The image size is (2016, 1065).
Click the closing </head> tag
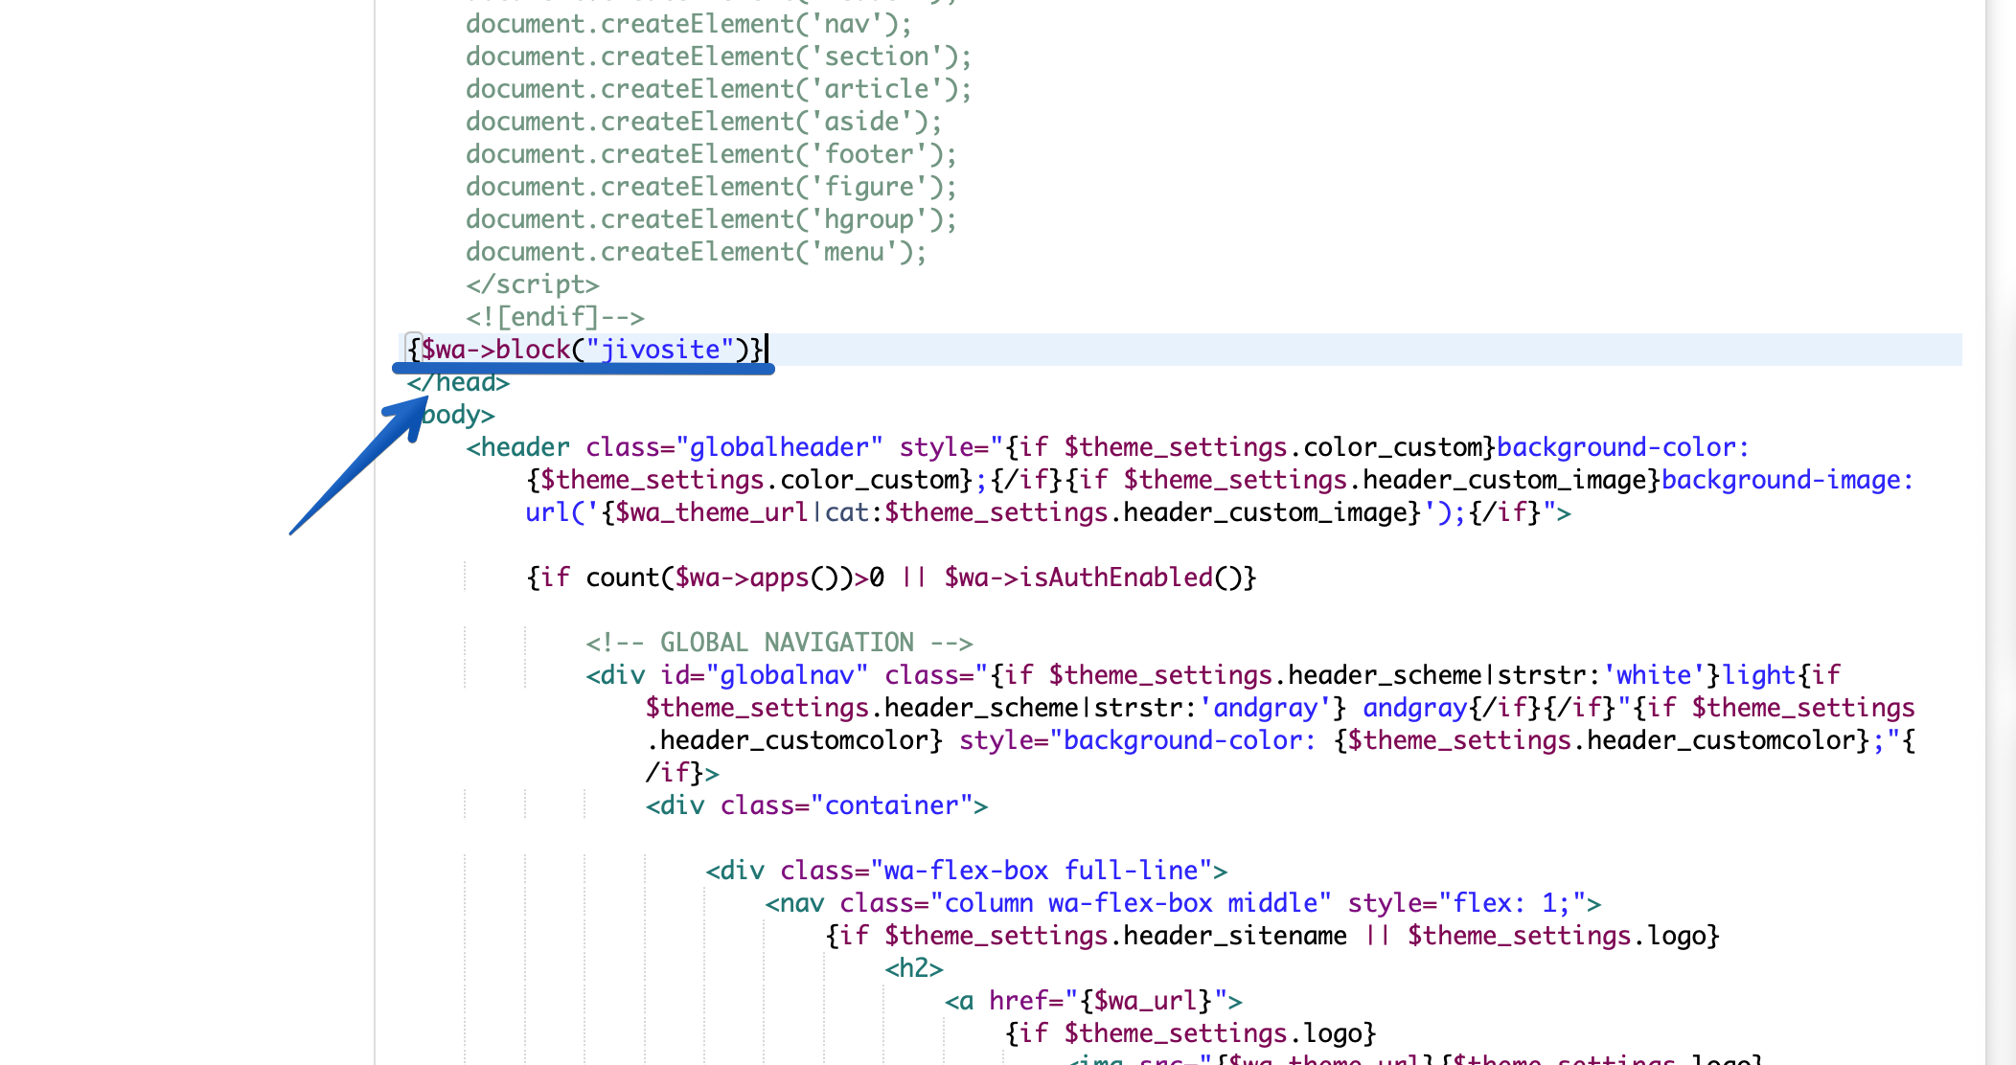pos(458,382)
